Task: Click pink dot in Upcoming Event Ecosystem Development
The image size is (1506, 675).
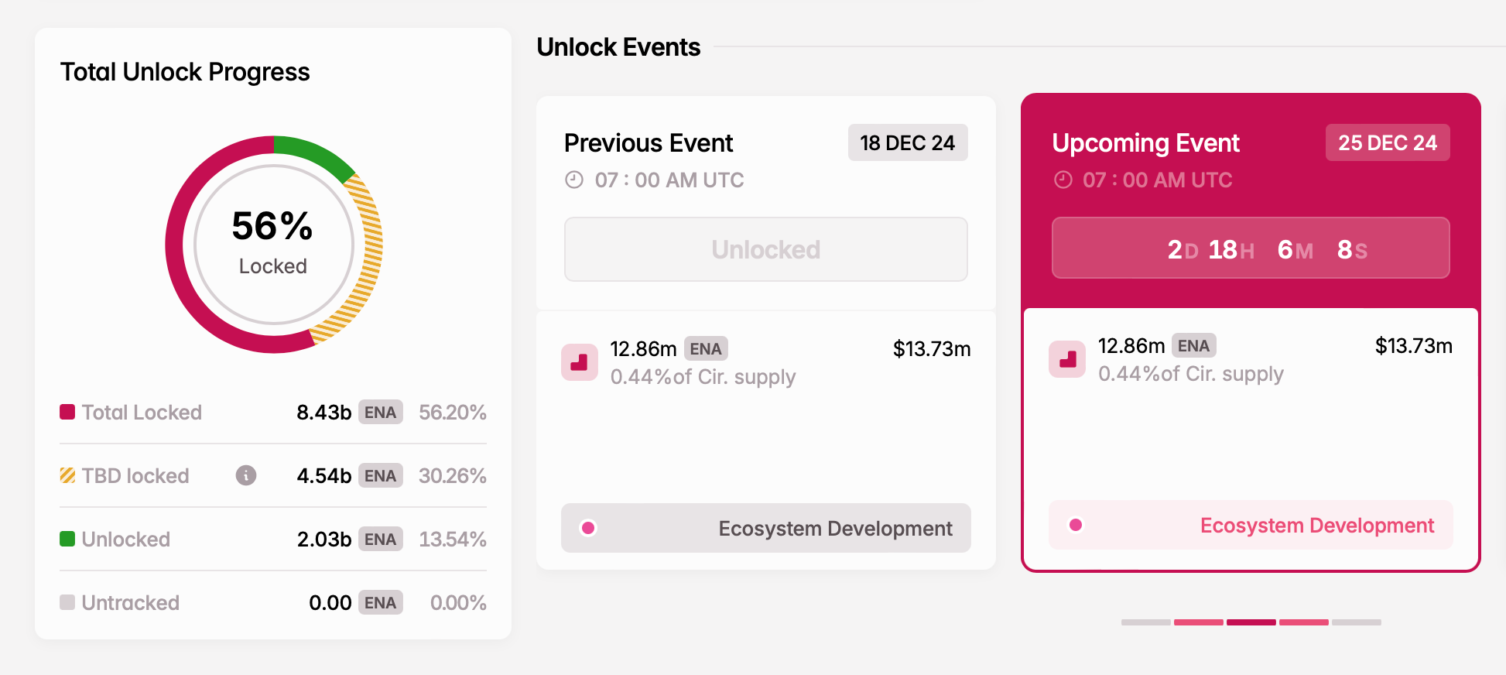Action: tap(1076, 525)
